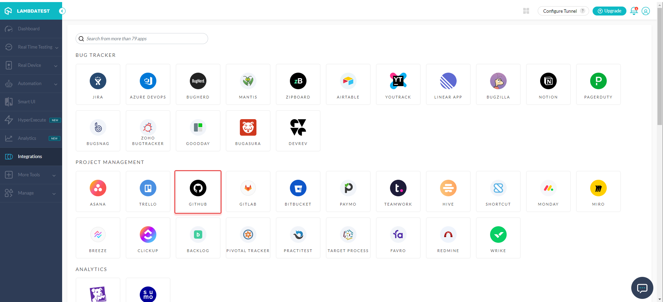
Task: Open the Zoho BugTracker integration
Action: [x=148, y=131]
